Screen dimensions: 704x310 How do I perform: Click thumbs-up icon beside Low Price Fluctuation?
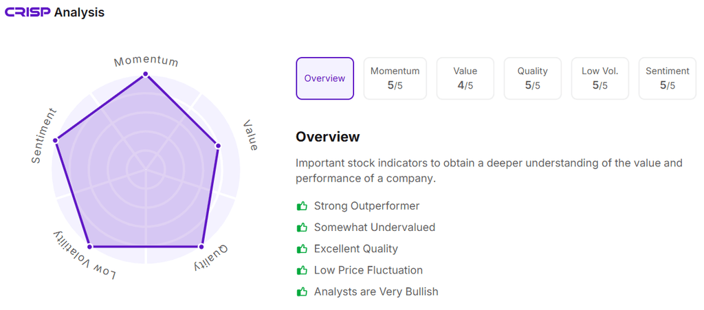(x=301, y=270)
